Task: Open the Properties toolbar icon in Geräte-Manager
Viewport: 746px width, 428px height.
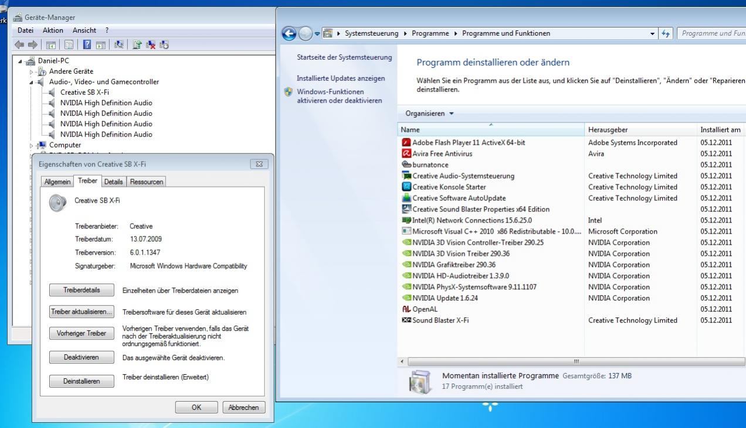Action: [69, 44]
